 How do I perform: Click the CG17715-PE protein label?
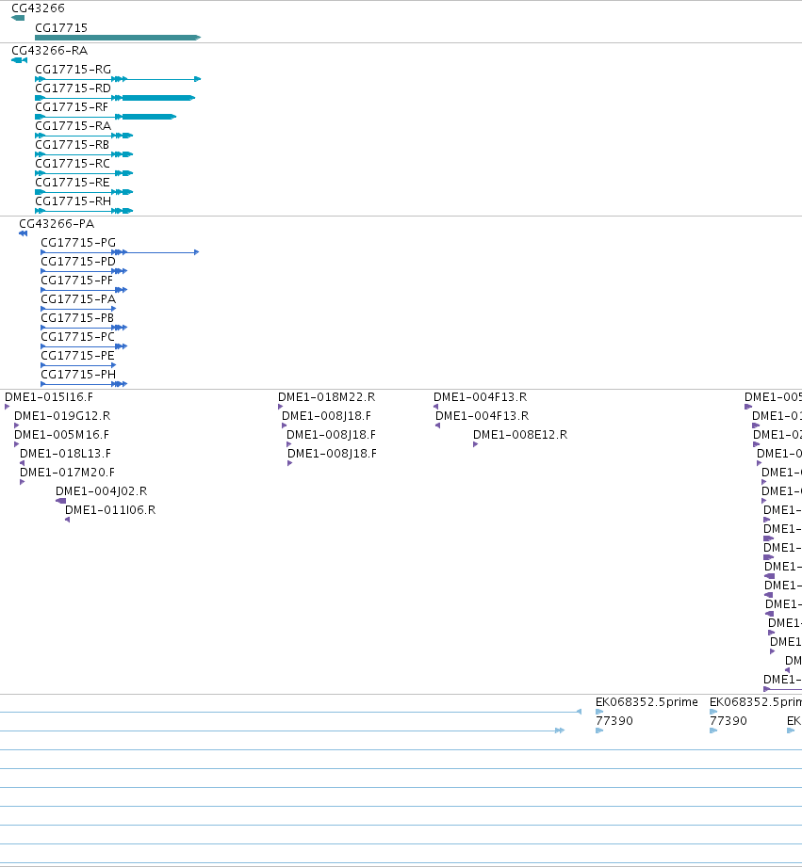pos(78,355)
